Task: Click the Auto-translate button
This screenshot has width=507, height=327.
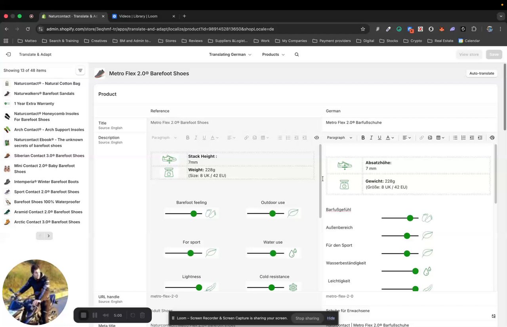Action: pyautogui.click(x=482, y=73)
